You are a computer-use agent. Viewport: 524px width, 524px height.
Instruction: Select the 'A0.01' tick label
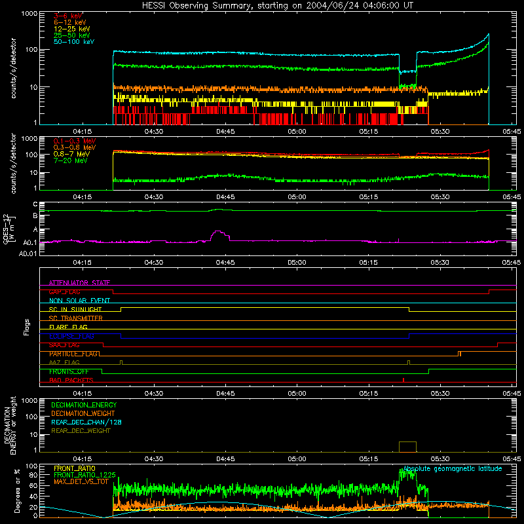[28, 254]
